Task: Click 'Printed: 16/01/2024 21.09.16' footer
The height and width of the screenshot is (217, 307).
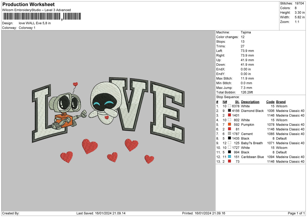Action: tap(204, 213)
